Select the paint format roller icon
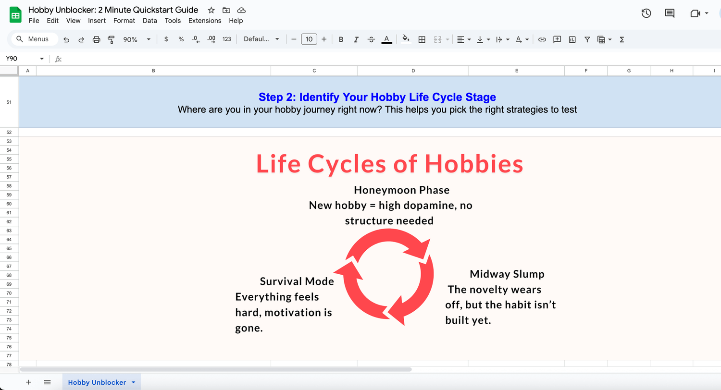 (x=111, y=39)
